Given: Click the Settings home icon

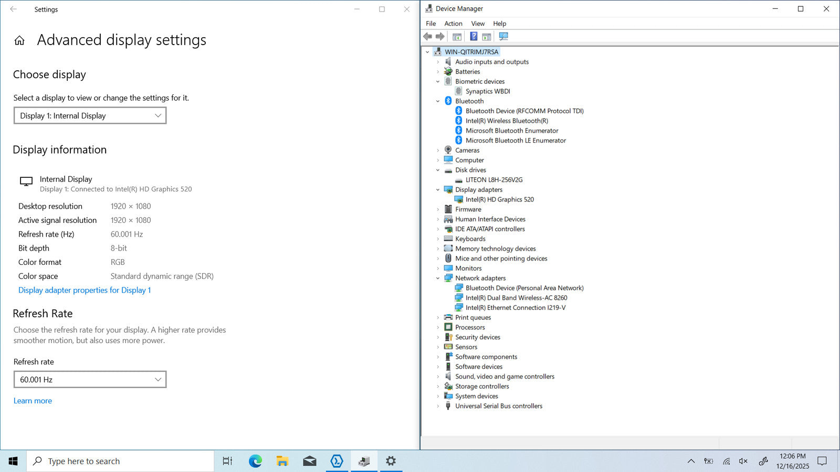Looking at the screenshot, I should coord(19,40).
